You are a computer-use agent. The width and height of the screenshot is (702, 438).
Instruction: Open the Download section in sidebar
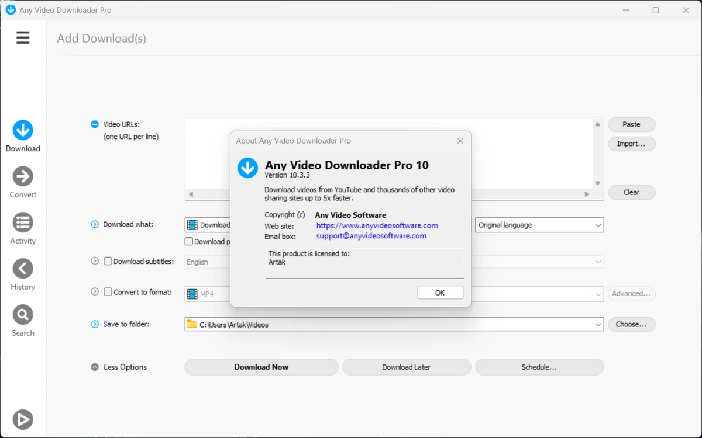coord(23,136)
